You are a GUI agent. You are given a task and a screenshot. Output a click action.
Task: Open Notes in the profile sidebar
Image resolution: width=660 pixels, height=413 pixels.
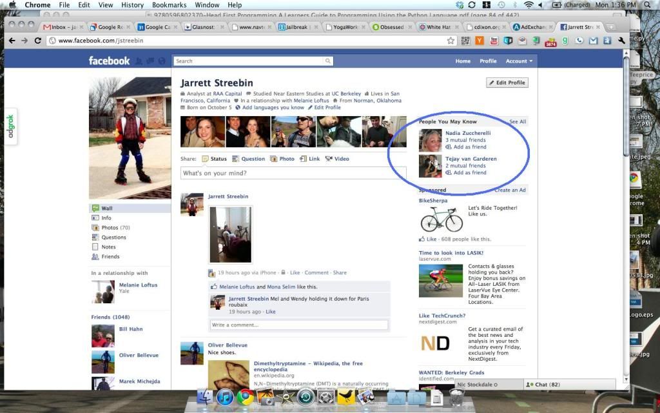[x=104, y=247]
